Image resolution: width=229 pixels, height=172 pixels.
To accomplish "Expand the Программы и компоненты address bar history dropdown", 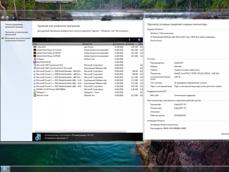I will (98, 18).
